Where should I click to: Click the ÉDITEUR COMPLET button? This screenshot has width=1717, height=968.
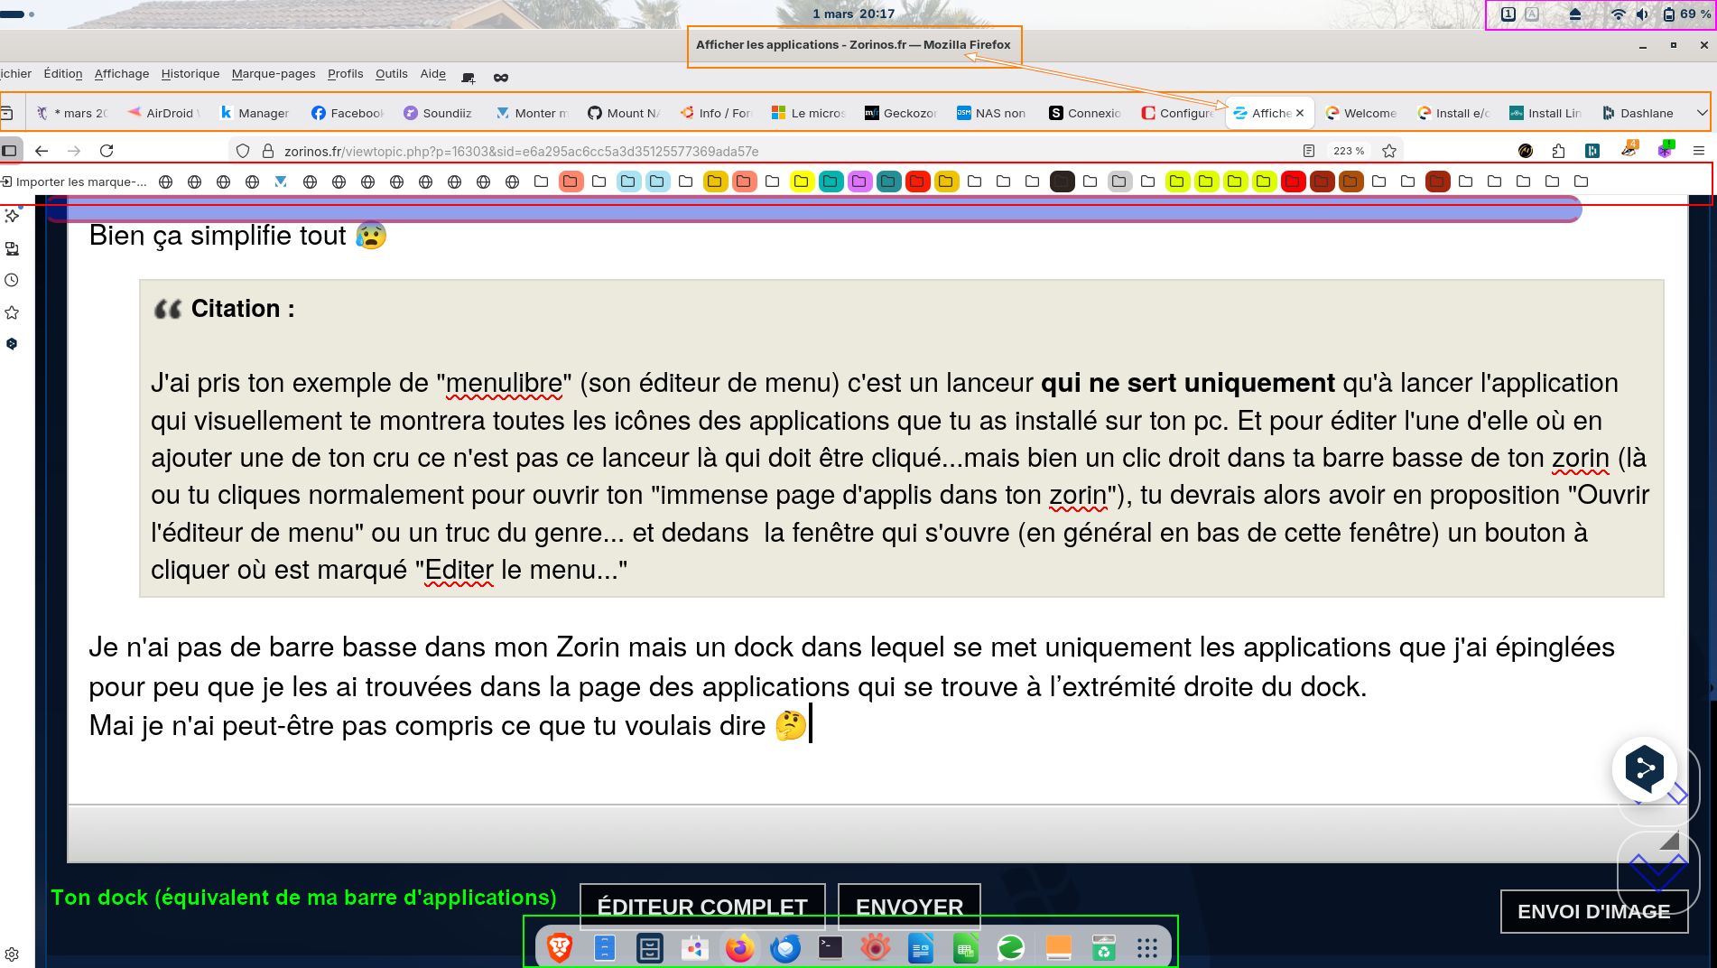point(702,907)
